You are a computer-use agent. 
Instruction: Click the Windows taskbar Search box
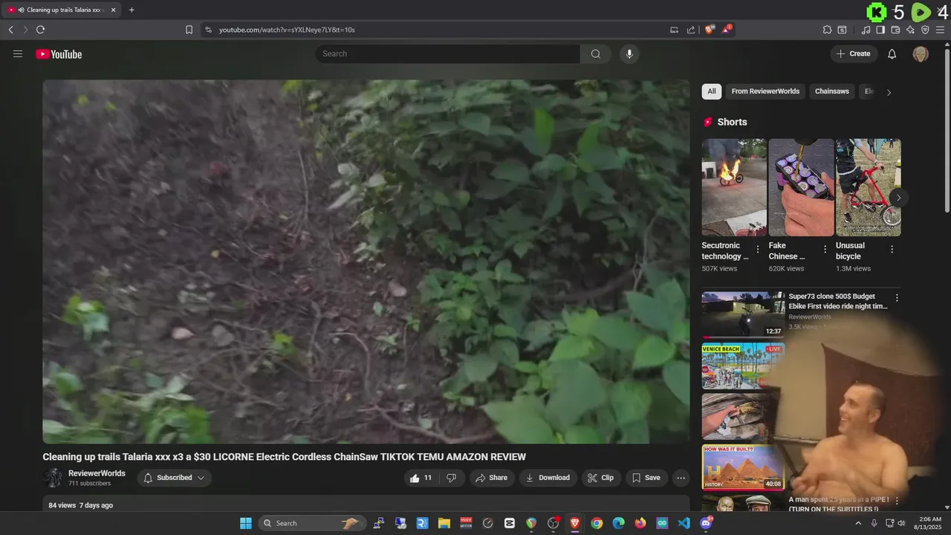[x=312, y=523]
